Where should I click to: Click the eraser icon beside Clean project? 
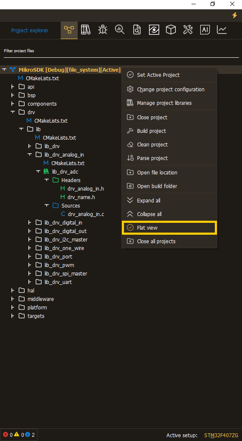(130, 144)
